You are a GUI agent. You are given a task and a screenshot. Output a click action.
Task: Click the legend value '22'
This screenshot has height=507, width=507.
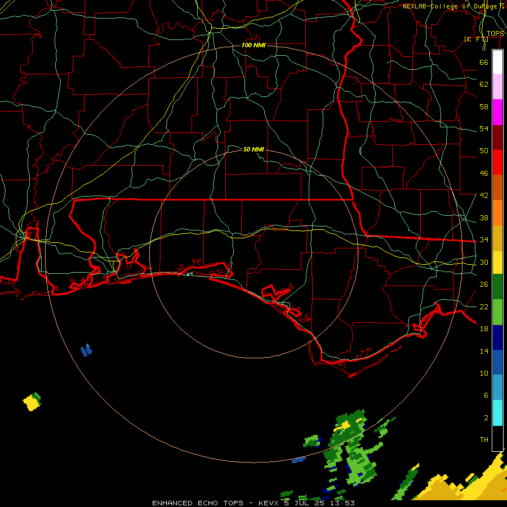484,306
